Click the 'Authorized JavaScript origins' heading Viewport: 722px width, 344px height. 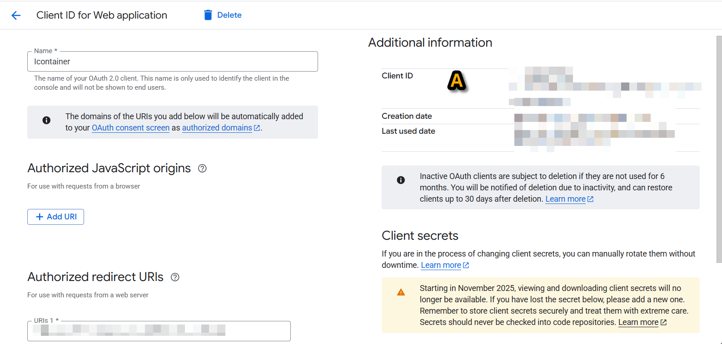(x=109, y=168)
